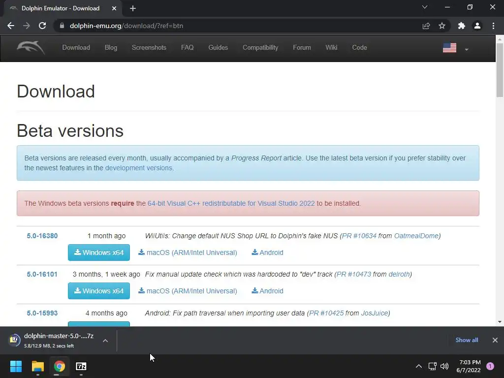This screenshot has width=504, height=378.
Task: Open the Code nav item
Action: (359, 48)
